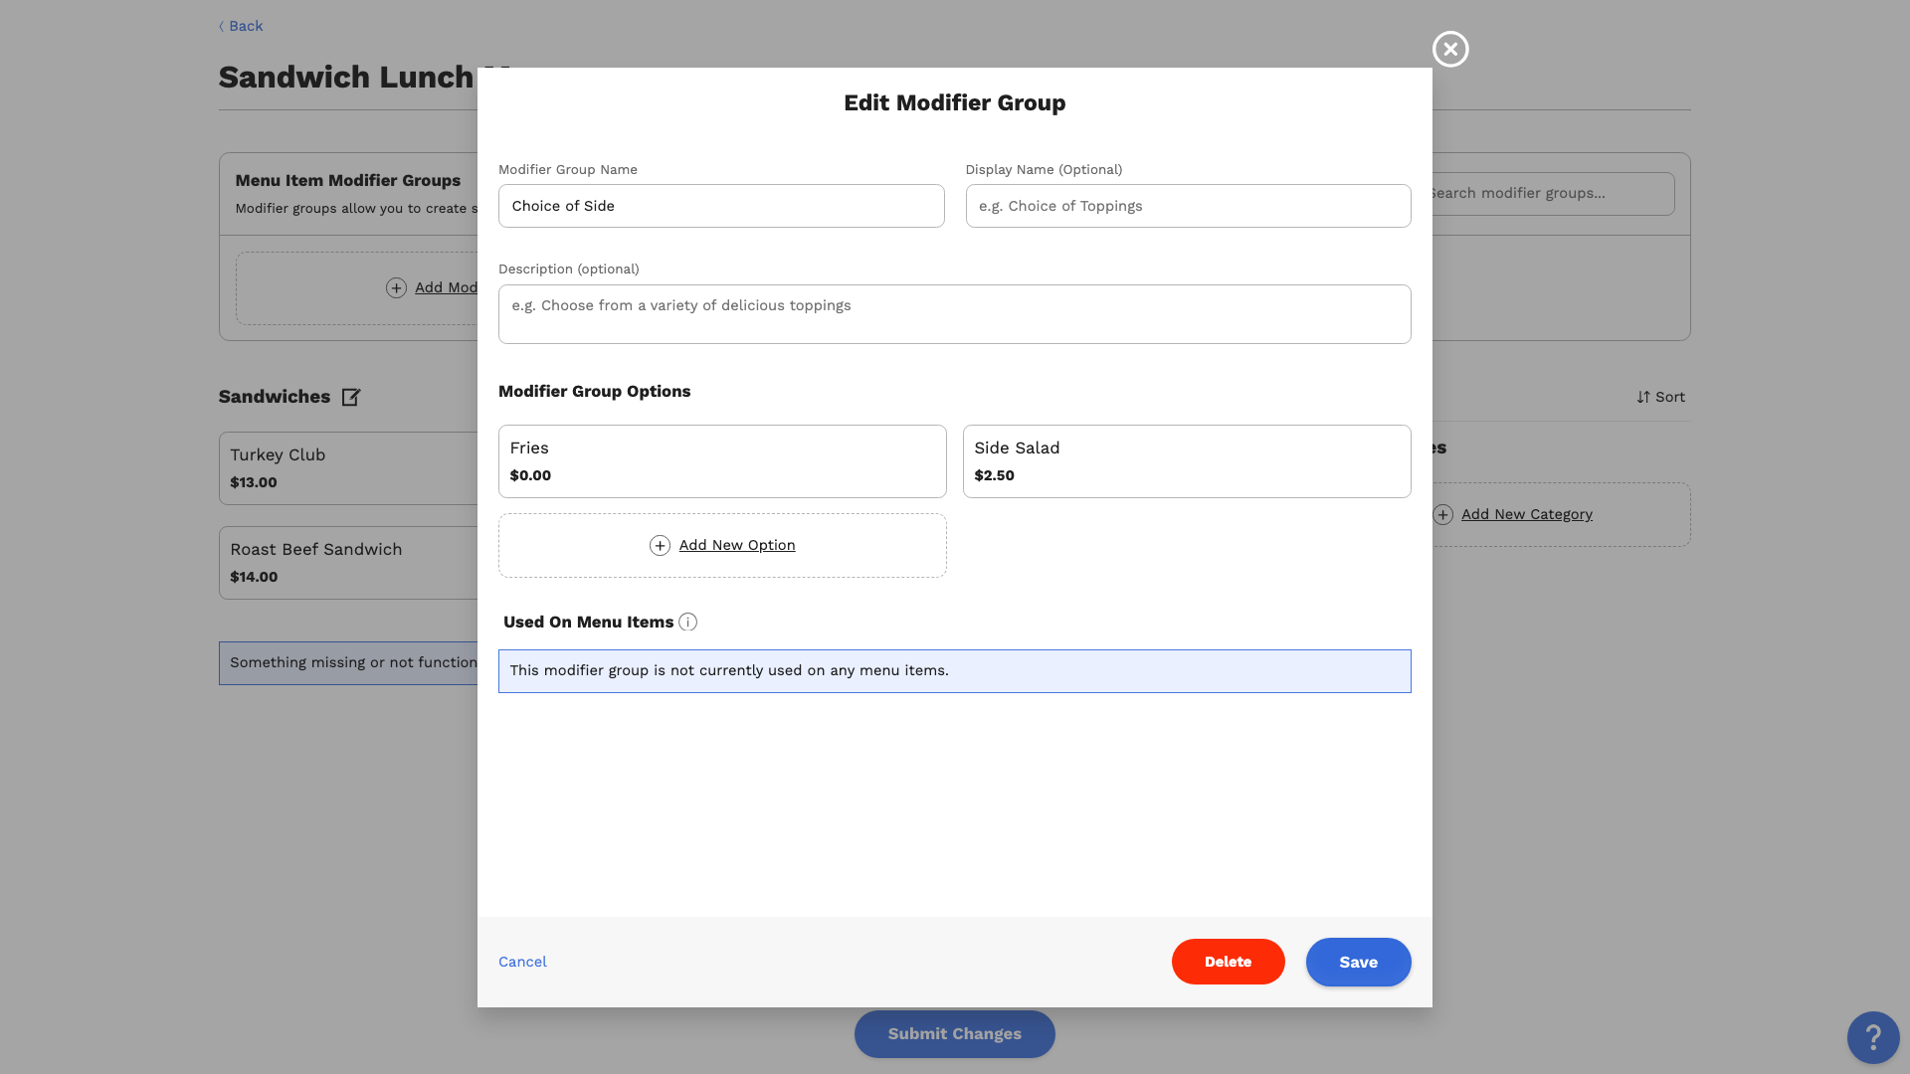Screen dimensions: 1910x1074
Task: Click the Sort label text
Action: click(x=1669, y=397)
